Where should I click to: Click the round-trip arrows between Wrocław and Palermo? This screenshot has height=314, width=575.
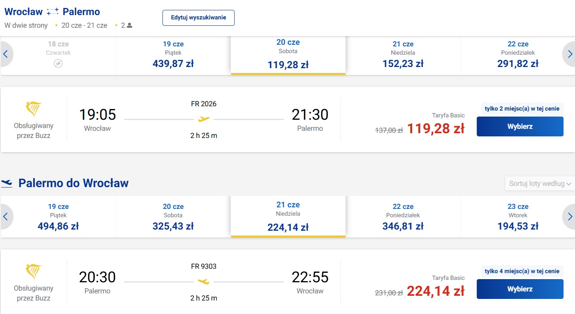tap(53, 12)
